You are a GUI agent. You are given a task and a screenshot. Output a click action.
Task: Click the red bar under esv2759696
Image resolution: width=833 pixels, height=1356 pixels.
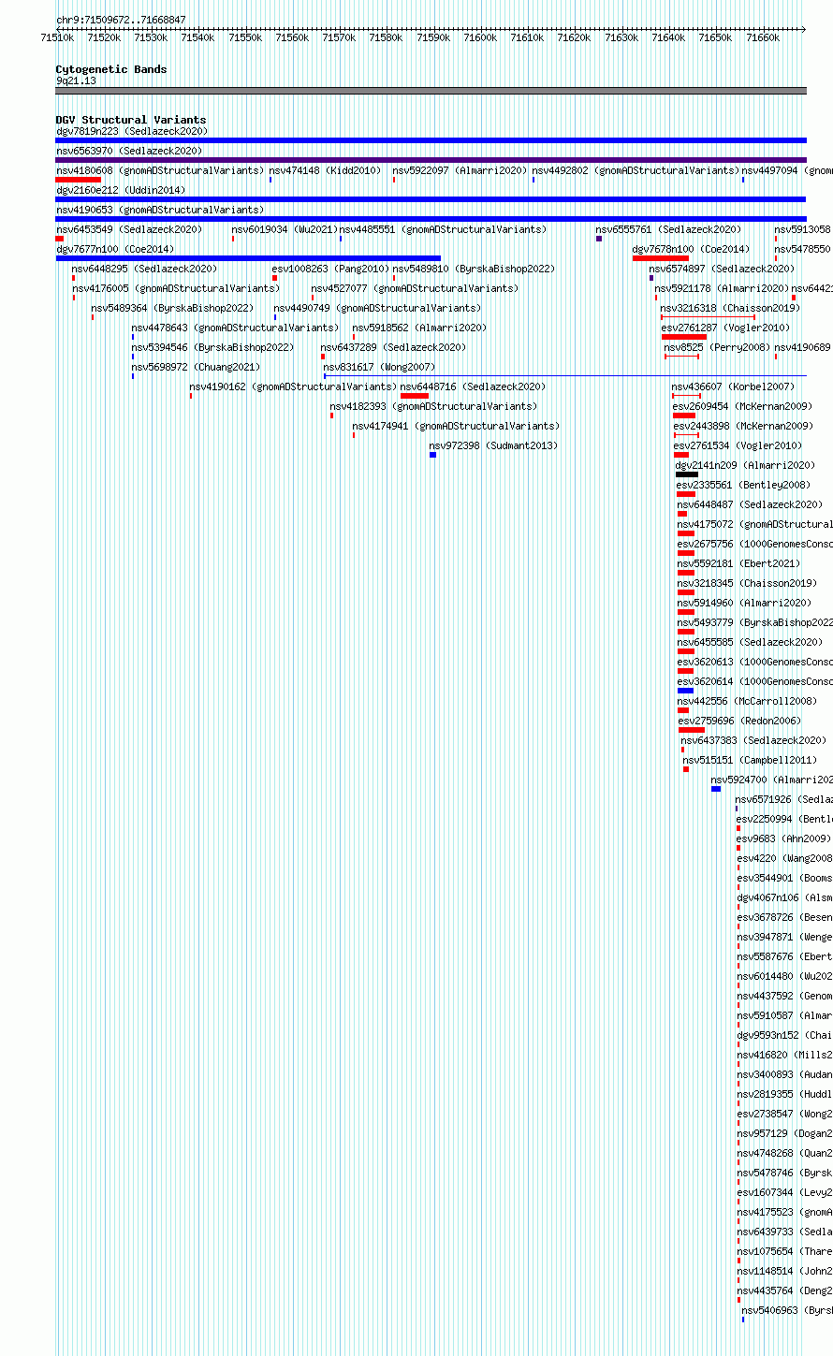click(x=692, y=730)
